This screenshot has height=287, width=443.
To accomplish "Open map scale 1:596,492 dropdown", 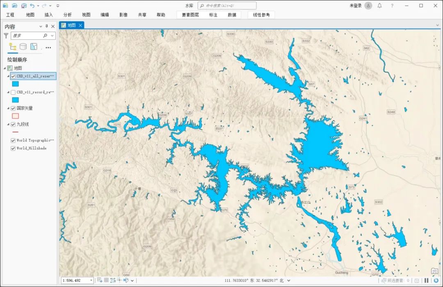I will click(91, 280).
